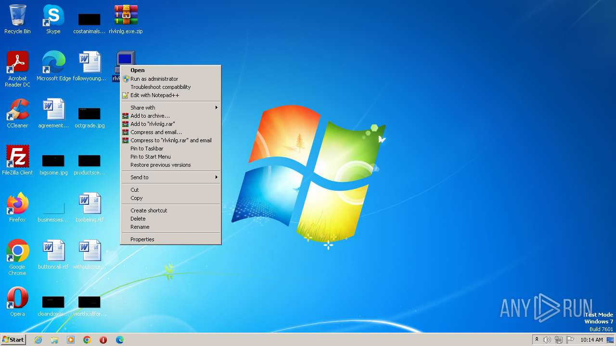Viewport: 616px width, 346px height.
Task: Launch Edge from the taskbar
Action: pos(120,340)
